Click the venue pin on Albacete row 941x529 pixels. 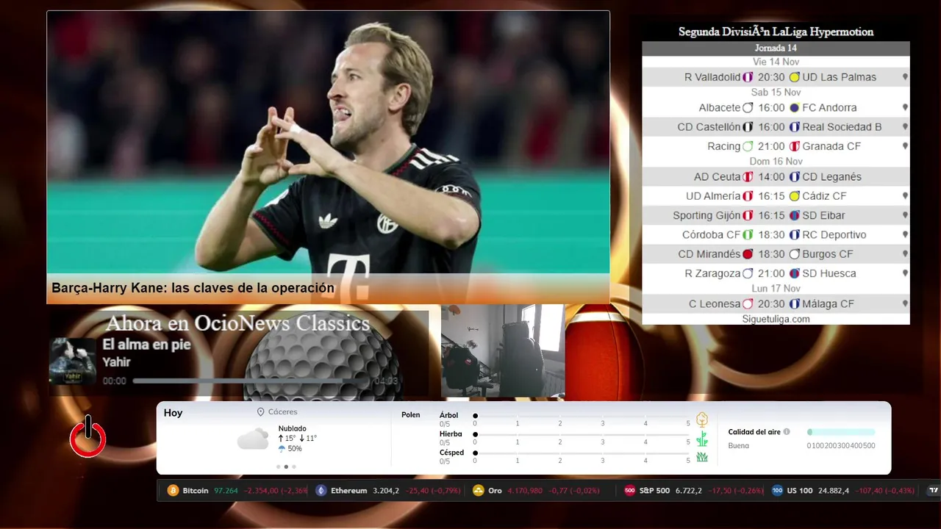905,107
